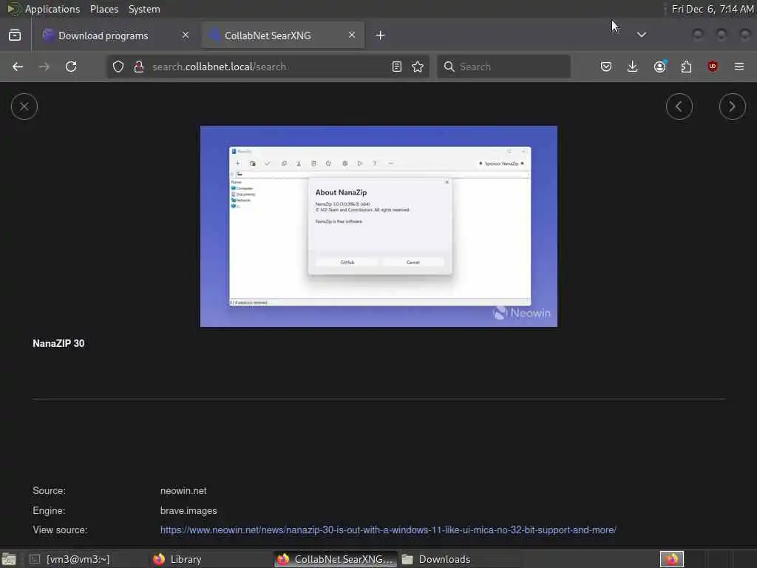This screenshot has height=568, width=757.
Task: Click the Firefox Search box
Action: [504, 67]
